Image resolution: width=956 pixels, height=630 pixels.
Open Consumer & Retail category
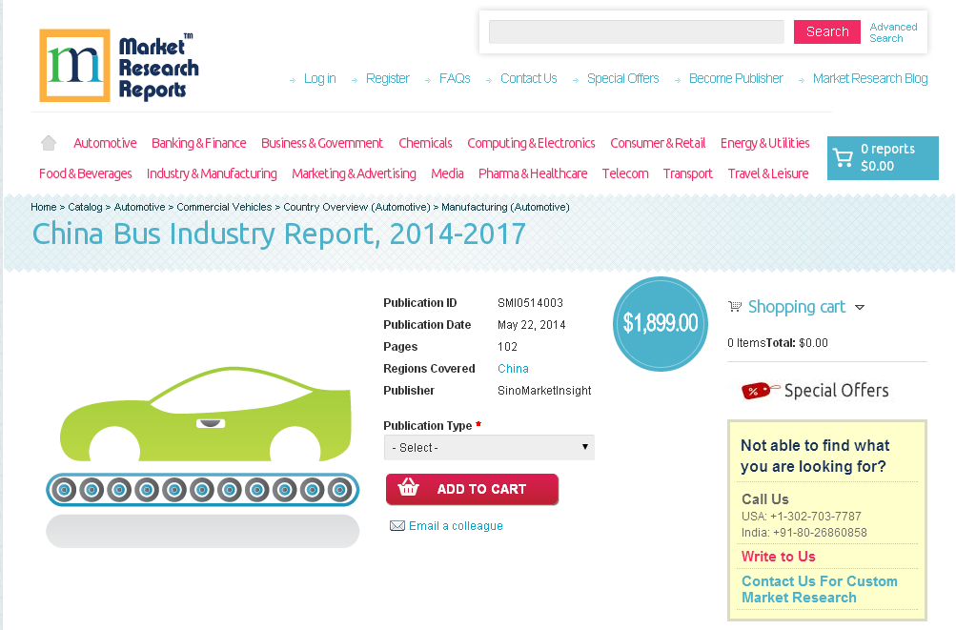coord(658,143)
